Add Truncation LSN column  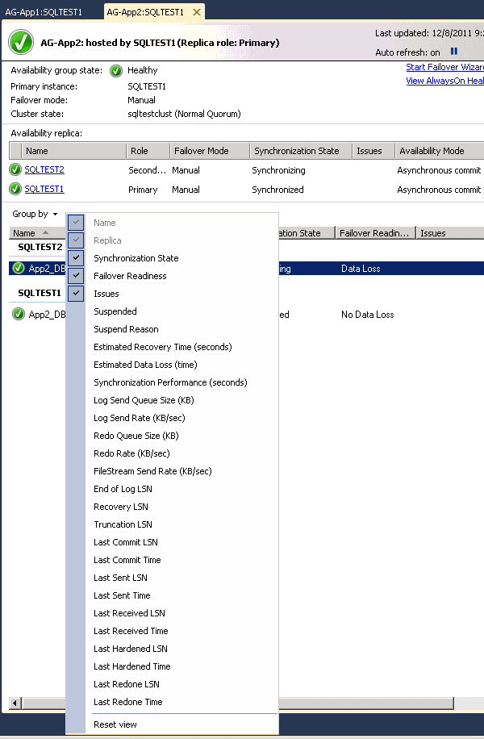tap(123, 524)
